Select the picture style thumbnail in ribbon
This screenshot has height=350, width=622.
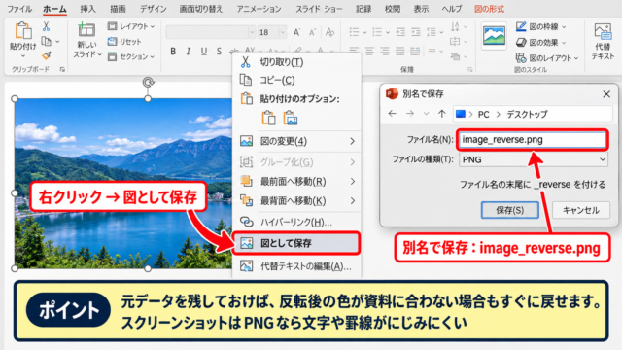[494, 36]
